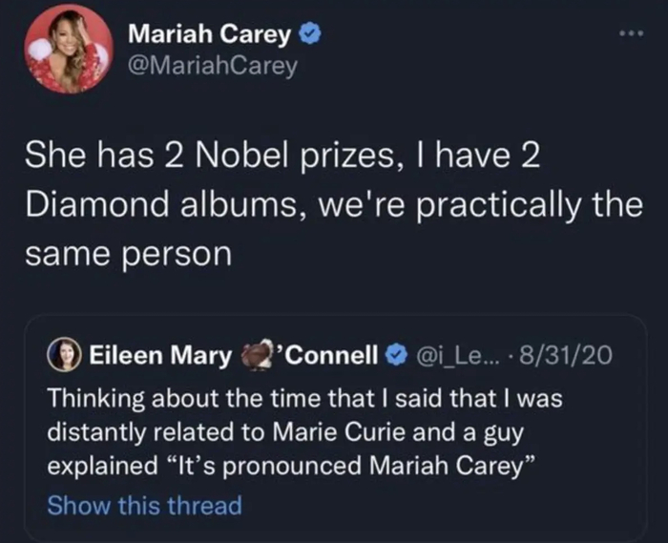This screenshot has height=543, width=668.
Task: Click the Mariah Carey display name
Action: (211, 36)
